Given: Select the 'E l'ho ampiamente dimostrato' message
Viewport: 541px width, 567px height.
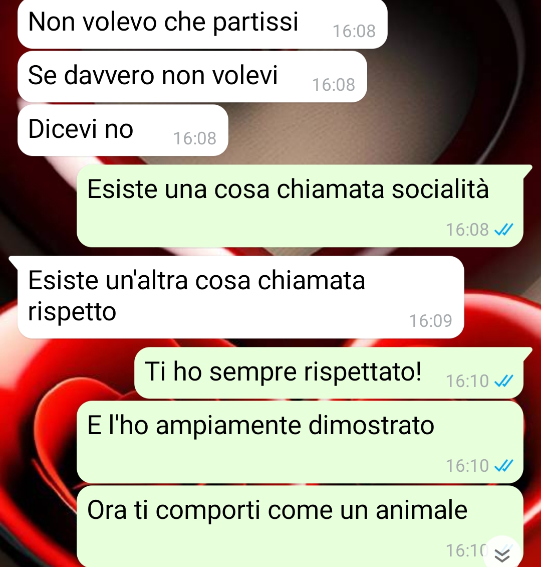Looking at the screenshot, I should point(300,442).
